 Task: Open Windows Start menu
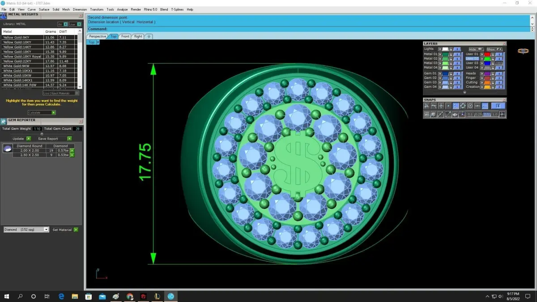[7, 296]
